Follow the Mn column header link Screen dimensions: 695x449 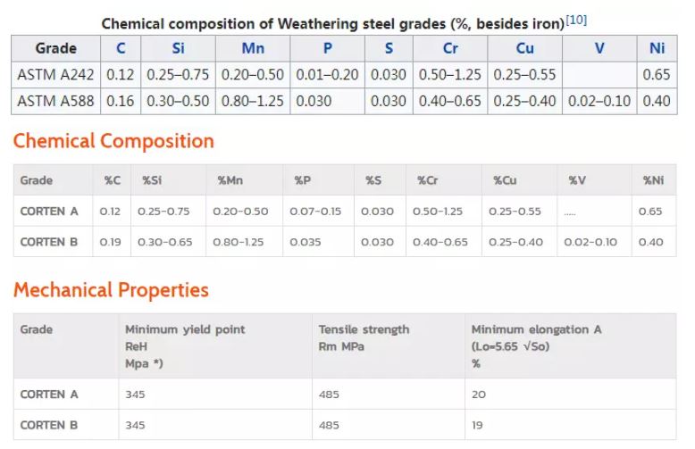253,48
